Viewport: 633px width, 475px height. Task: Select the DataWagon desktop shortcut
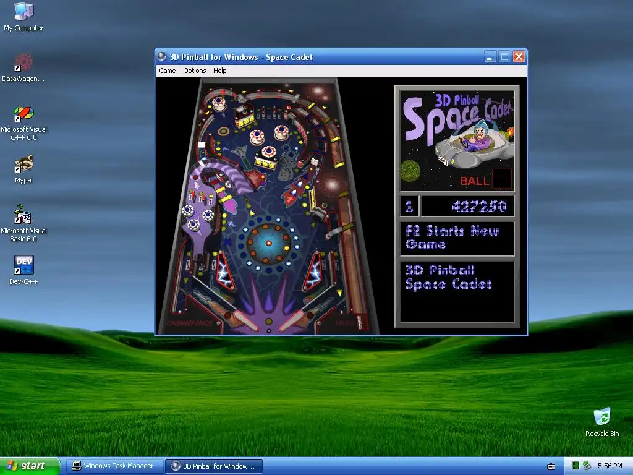coord(23,67)
